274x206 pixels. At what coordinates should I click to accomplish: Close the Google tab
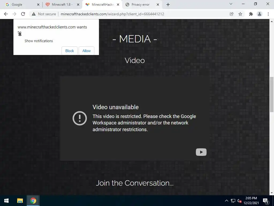tap(38, 5)
